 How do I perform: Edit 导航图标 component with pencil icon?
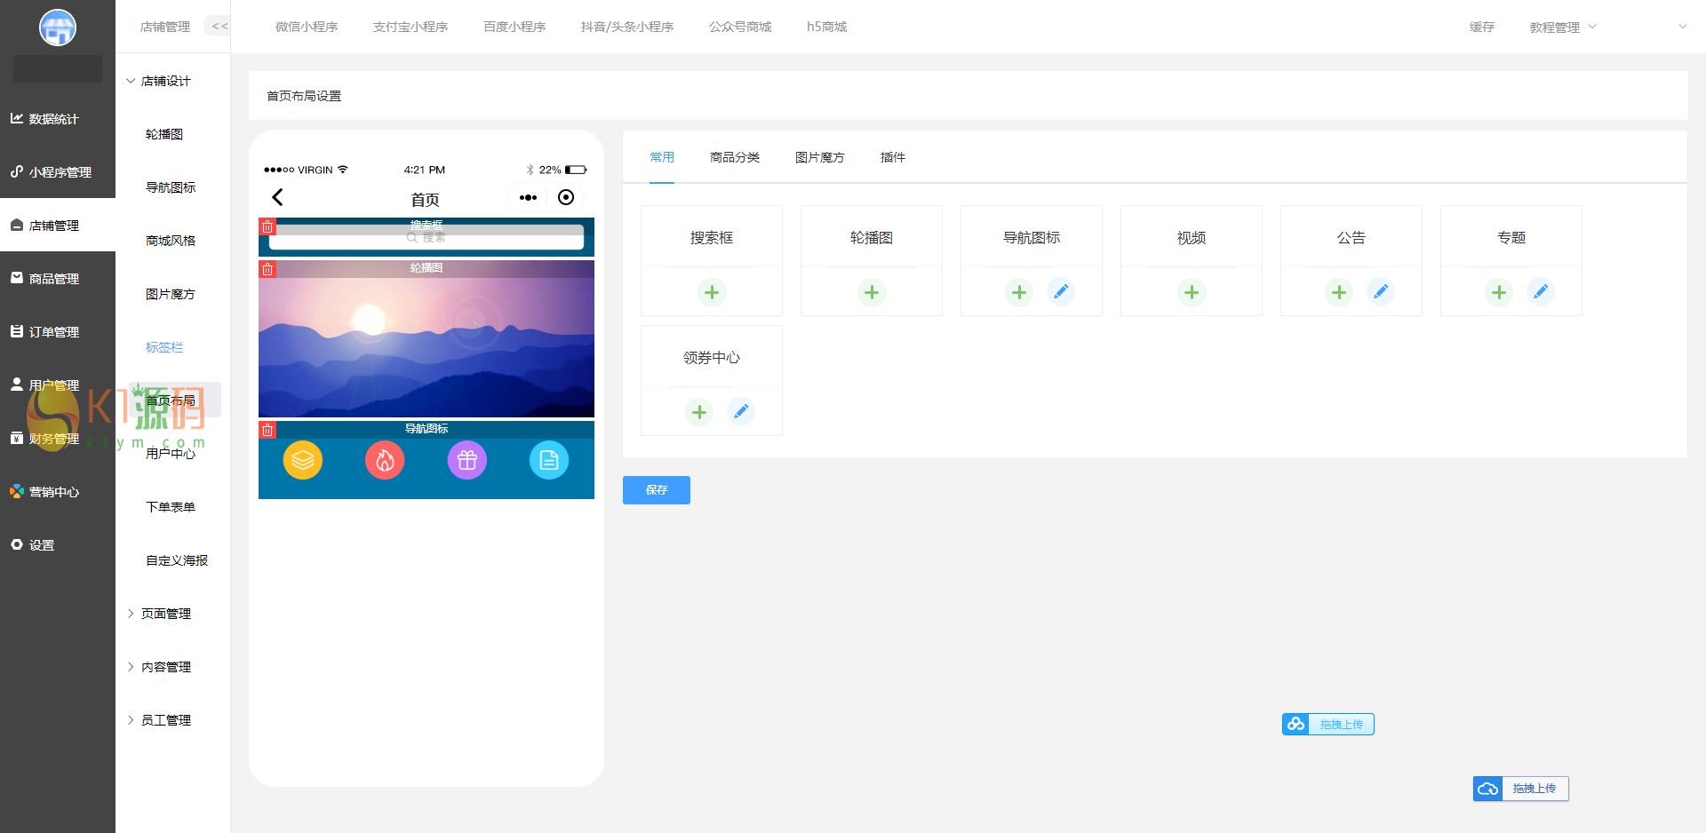pyautogui.click(x=1061, y=291)
